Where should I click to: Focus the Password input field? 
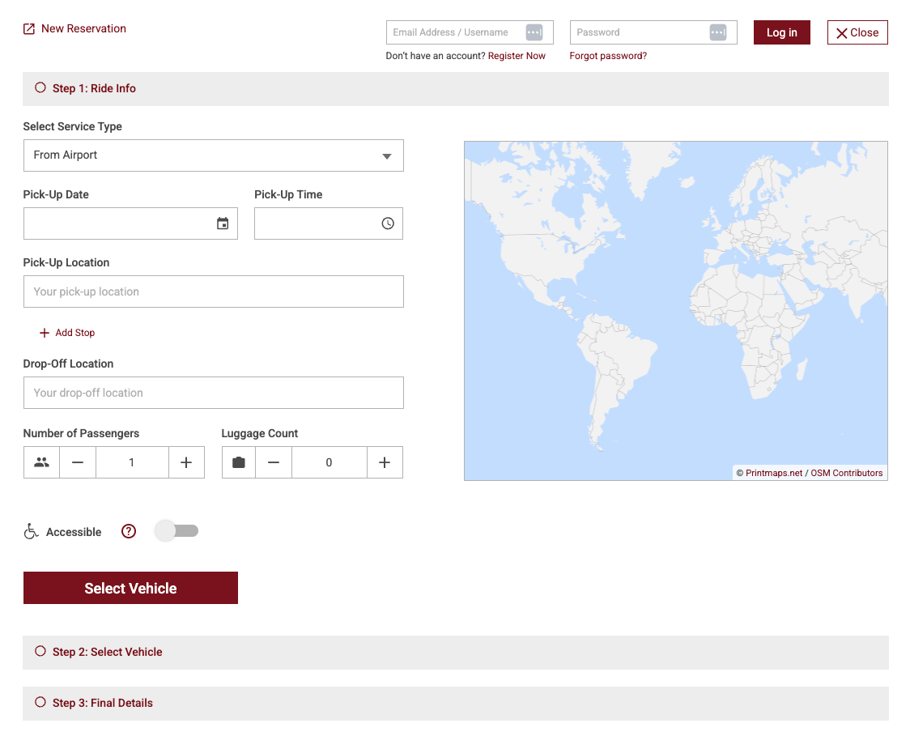click(653, 32)
